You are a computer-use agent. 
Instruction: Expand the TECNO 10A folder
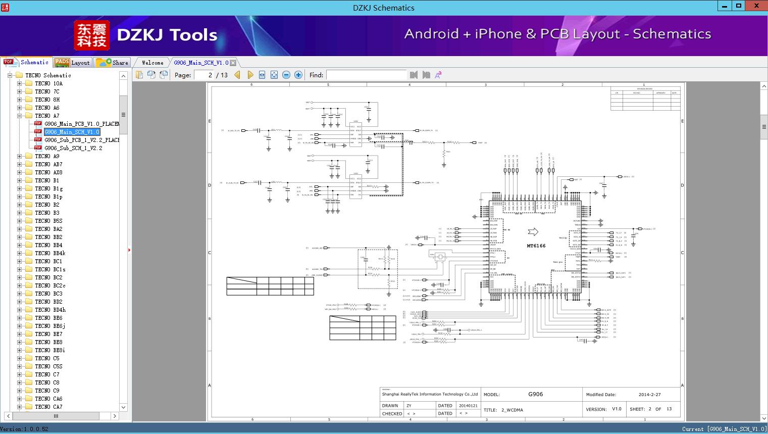[19, 83]
